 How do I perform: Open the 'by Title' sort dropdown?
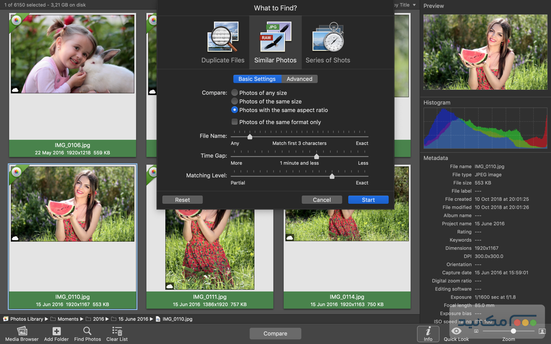click(x=403, y=5)
